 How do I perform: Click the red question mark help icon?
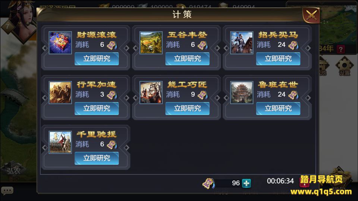tap(340, 49)
